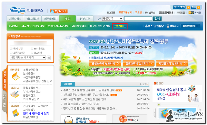This screenshot has height=125, width=207.
Task: Click the 세금납부 computer icon
Action: click(x=16, y=113)
